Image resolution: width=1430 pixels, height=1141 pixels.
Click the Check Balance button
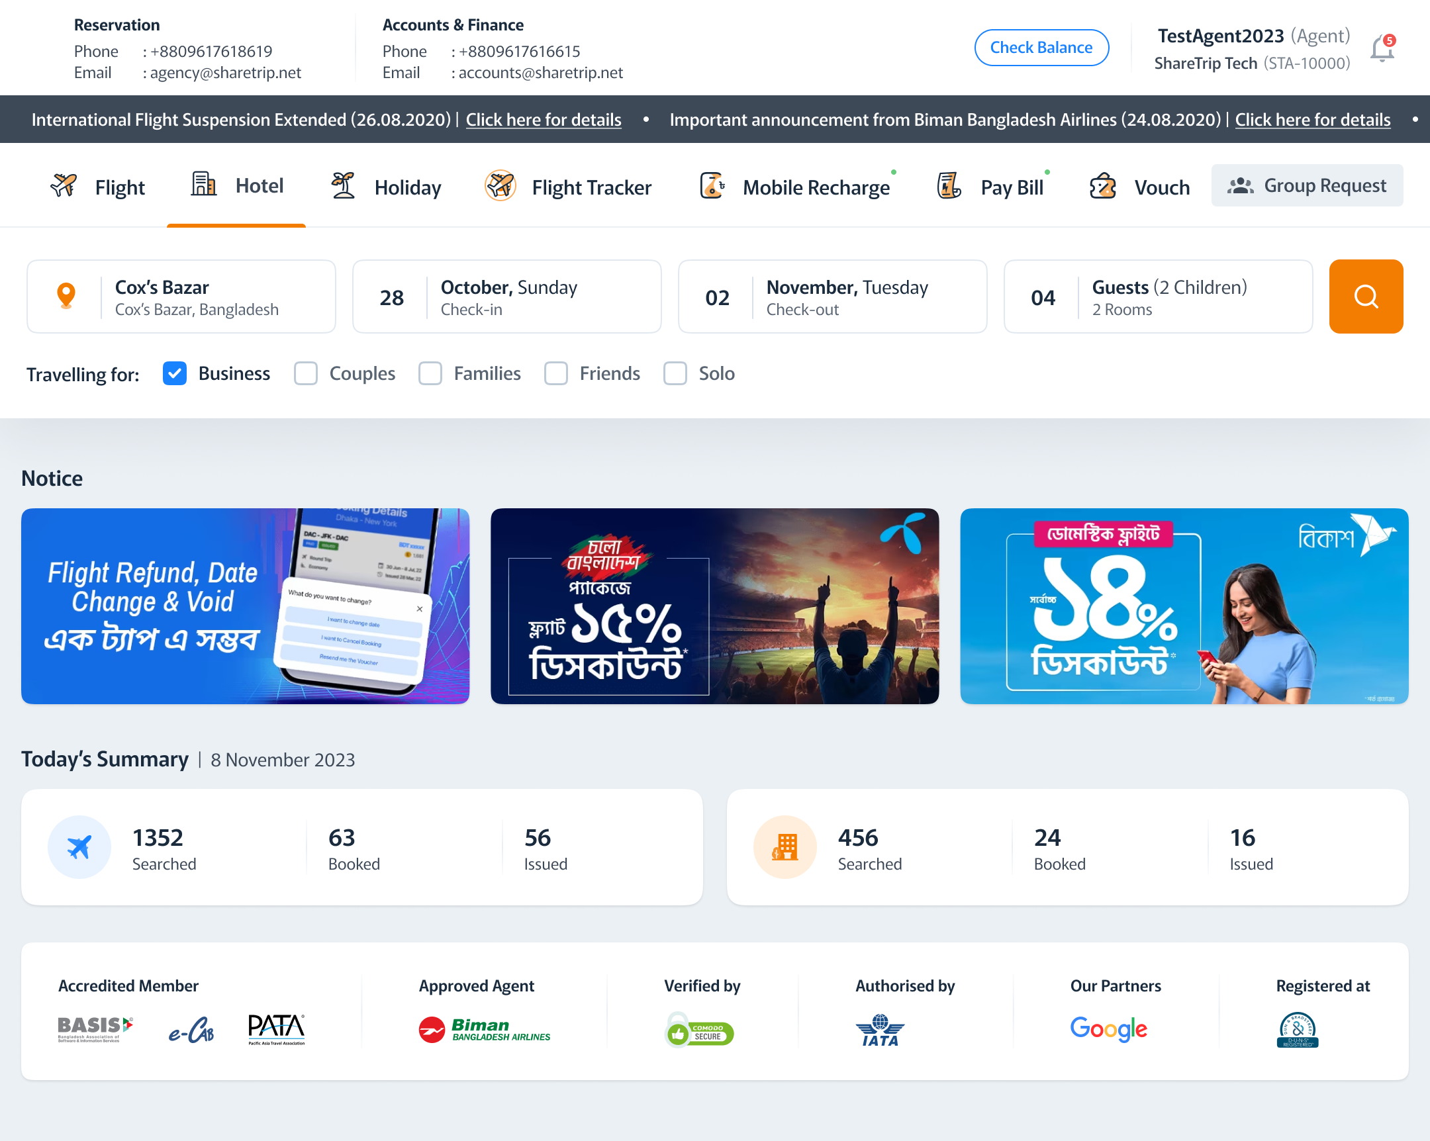[x=1041, y=47]
